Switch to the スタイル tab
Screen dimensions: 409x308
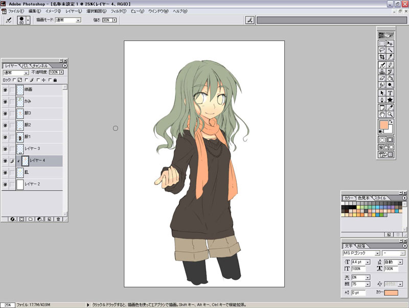pos(380,198)
